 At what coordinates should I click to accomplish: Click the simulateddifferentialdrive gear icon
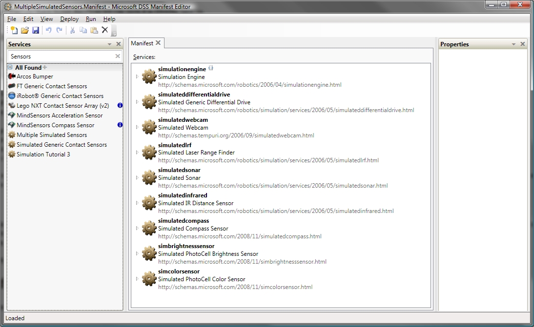149,102
